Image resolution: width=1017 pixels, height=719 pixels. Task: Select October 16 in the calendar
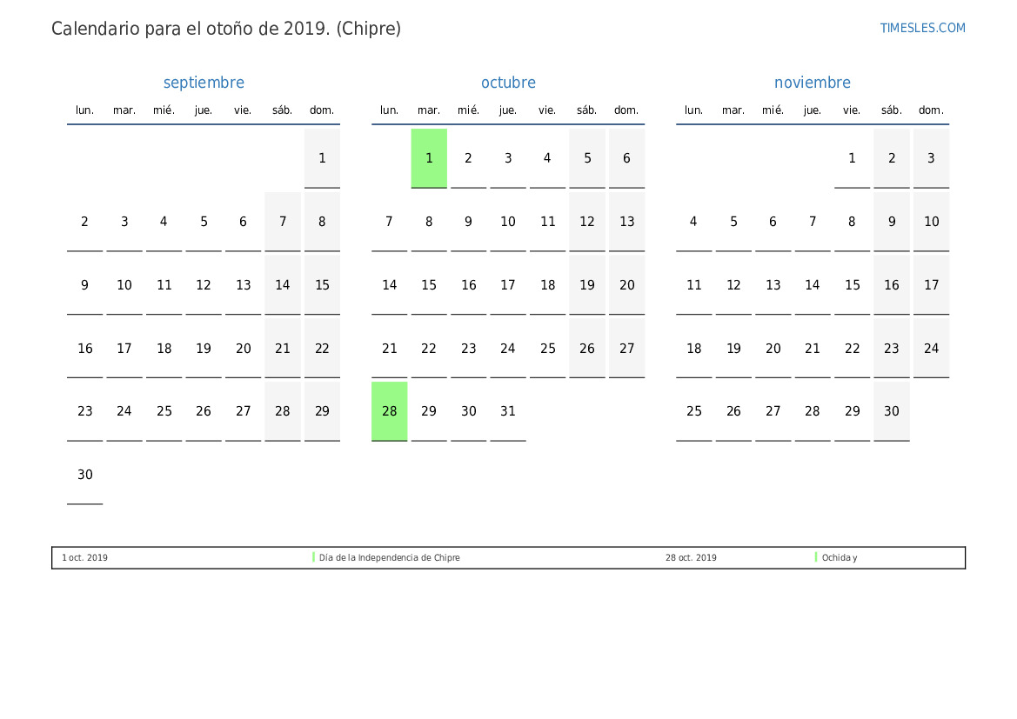pyautogui.click(x=468, y=285)
